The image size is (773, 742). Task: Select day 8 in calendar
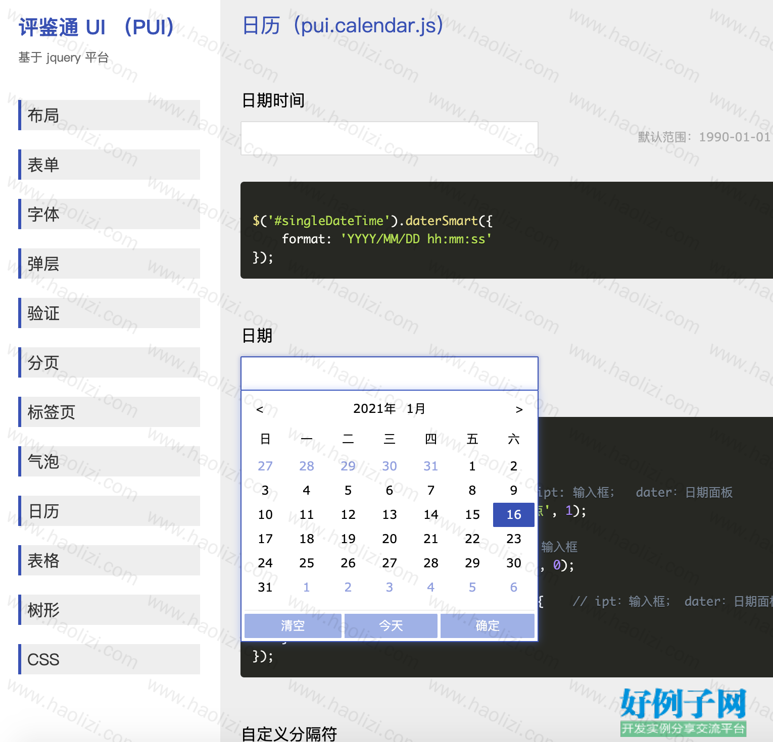click(x=472, y=490)
